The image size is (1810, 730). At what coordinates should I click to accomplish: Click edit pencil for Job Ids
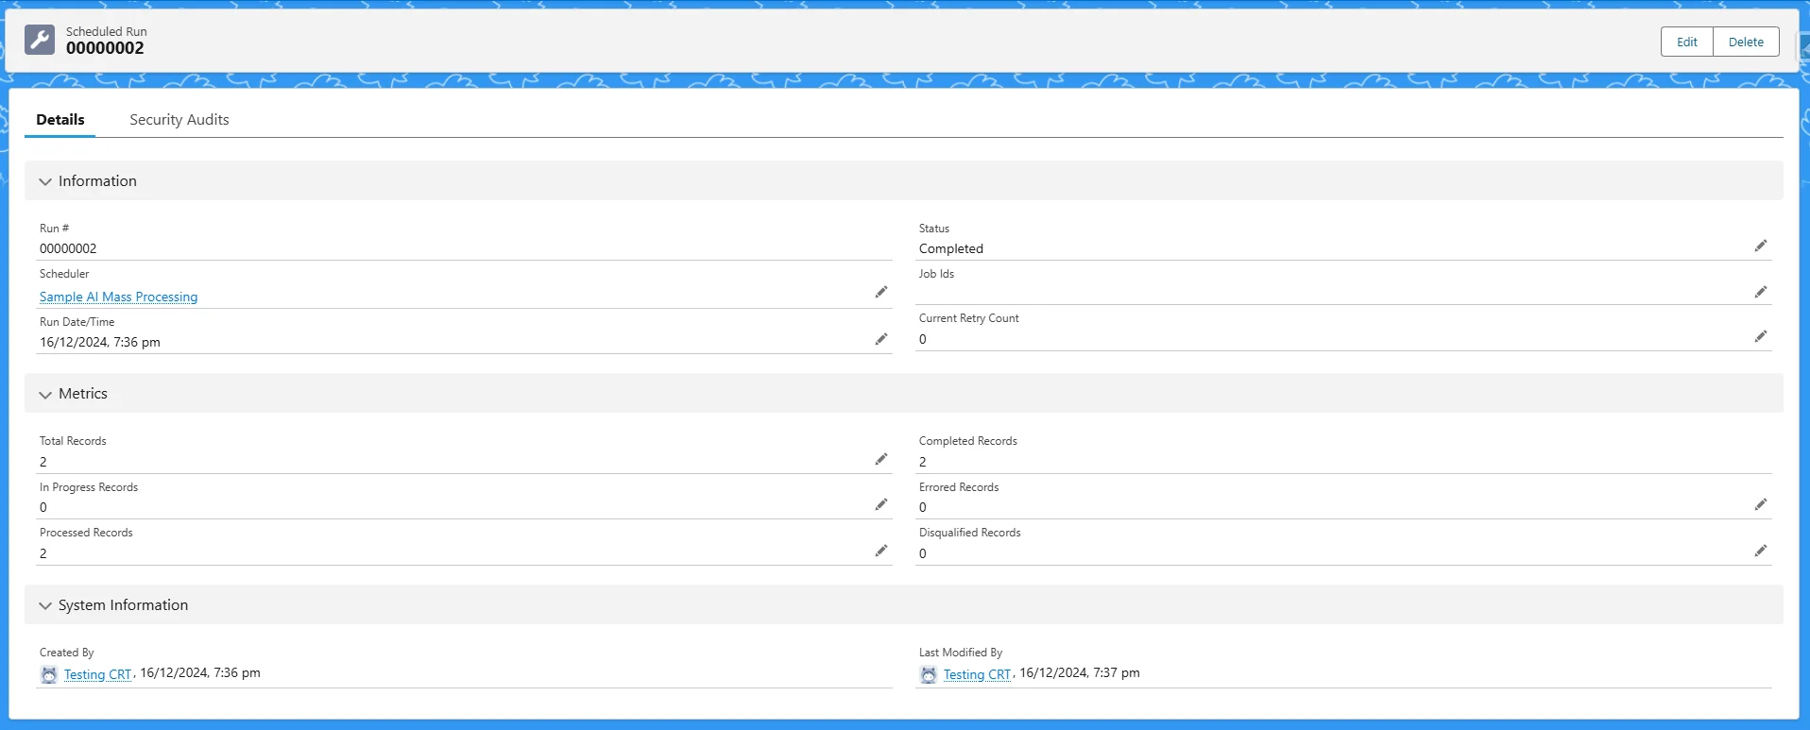[1760, 293]
